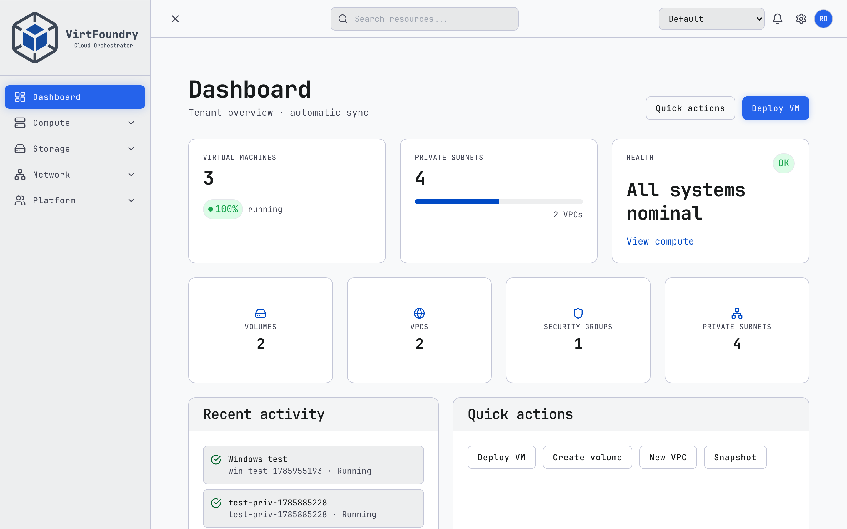Image resolution: width=847 pixels, height=529 pixels.
Task: Click the Private Subnets network icon
Action: pos(737,313)
